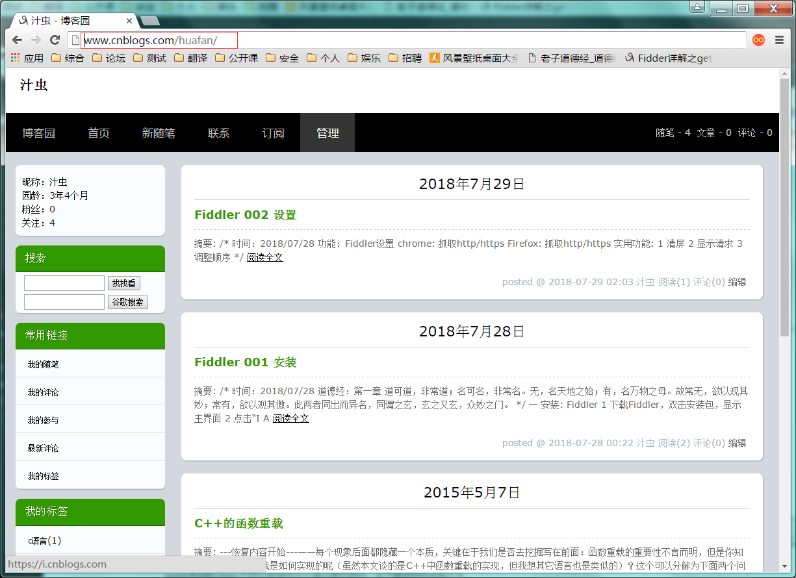
Task: Open the 测试 bookmarks folder
Action: (149, 58)
